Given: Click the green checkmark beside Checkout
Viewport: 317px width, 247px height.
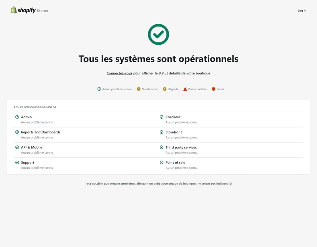Looking at the screenshot, I should pos(161,116).
